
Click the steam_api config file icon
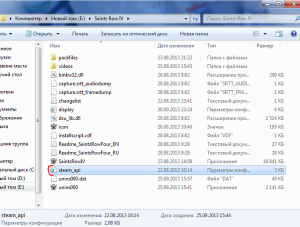tap(53, 170)
